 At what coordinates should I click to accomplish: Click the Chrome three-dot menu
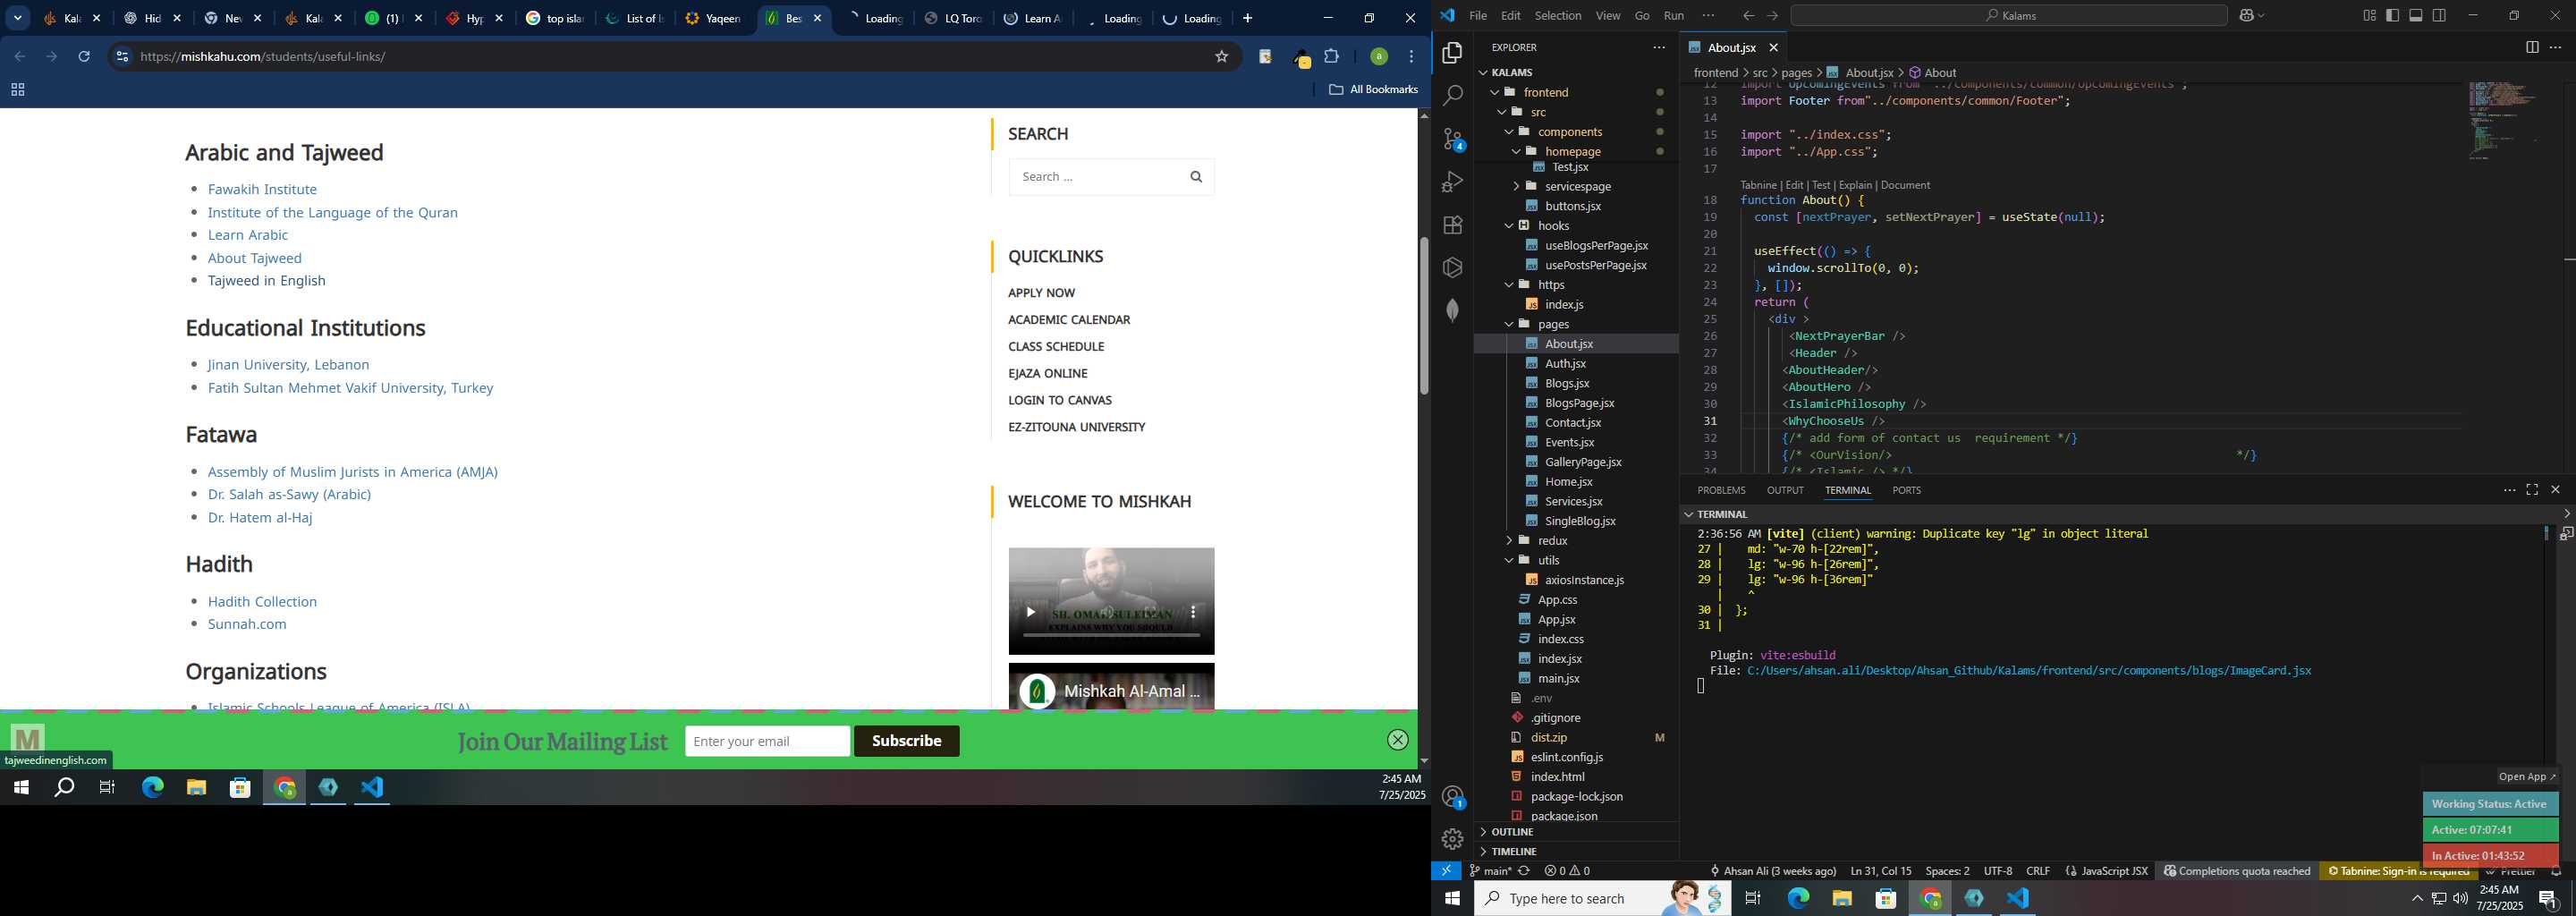[1412, 57]
